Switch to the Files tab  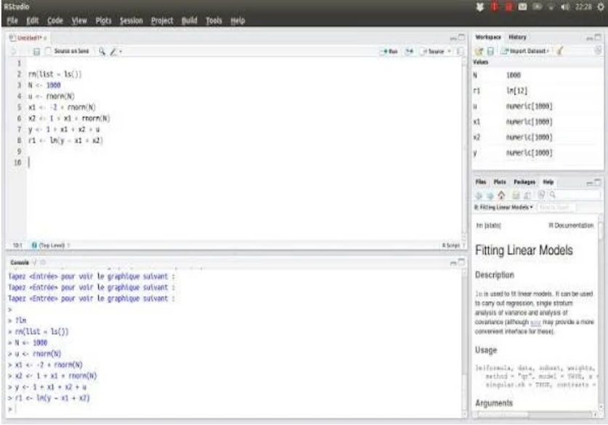pos(481,182)
